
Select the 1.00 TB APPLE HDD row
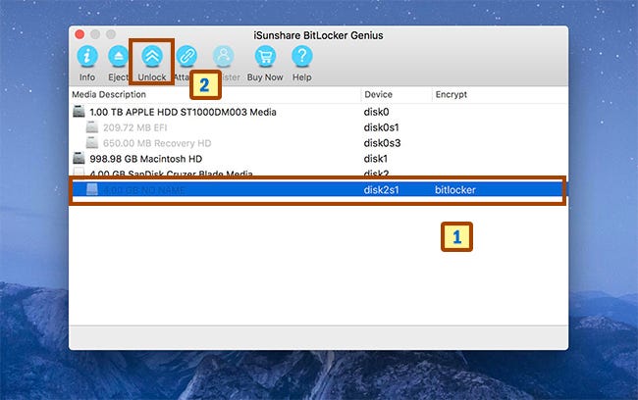click(x=318, y=112)
